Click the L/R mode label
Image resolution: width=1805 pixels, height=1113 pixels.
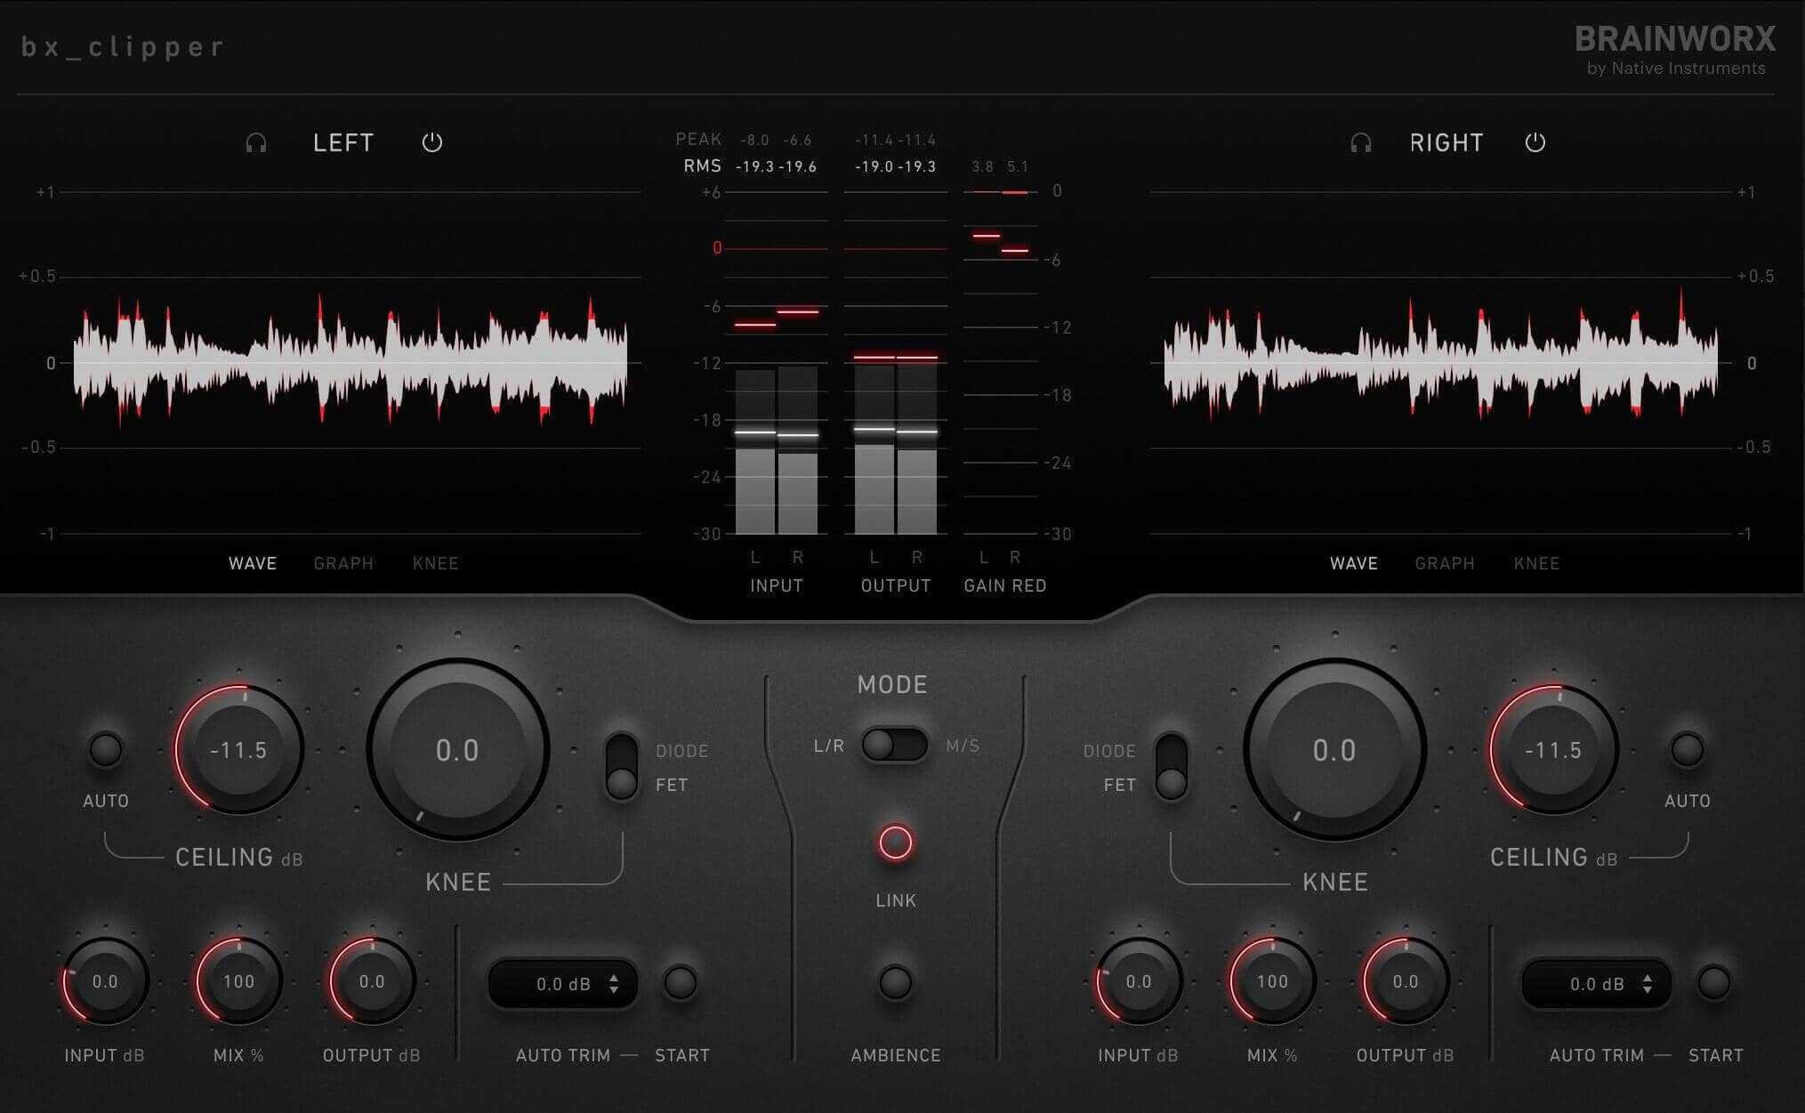coord(829,746)
